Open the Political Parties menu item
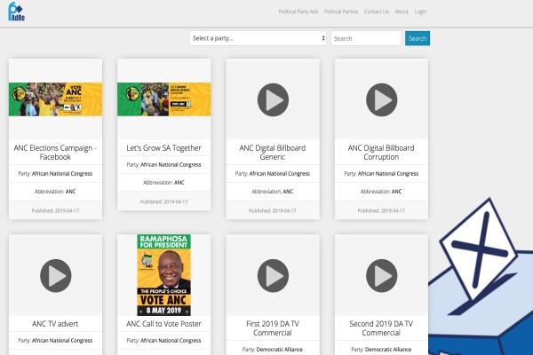Screen dimensions: 533x355 coord(341,12)
